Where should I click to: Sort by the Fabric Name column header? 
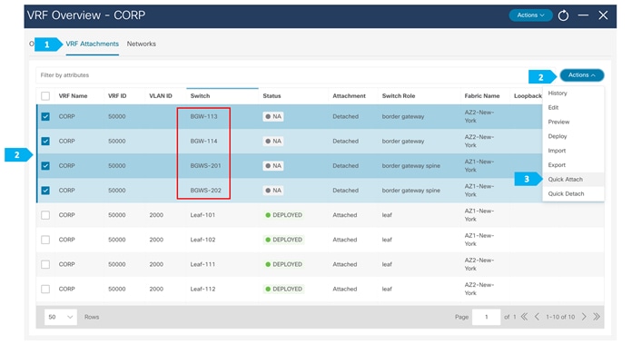(x=481, y=96)
